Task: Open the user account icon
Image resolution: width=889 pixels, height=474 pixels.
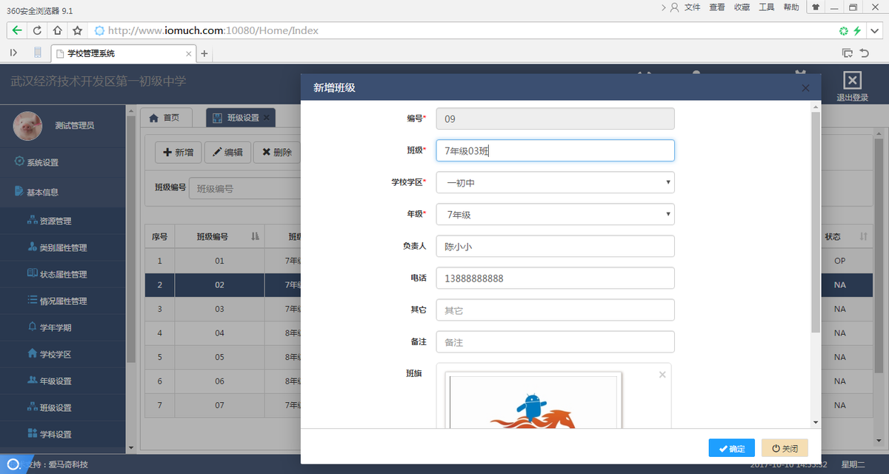Action: 674,7
